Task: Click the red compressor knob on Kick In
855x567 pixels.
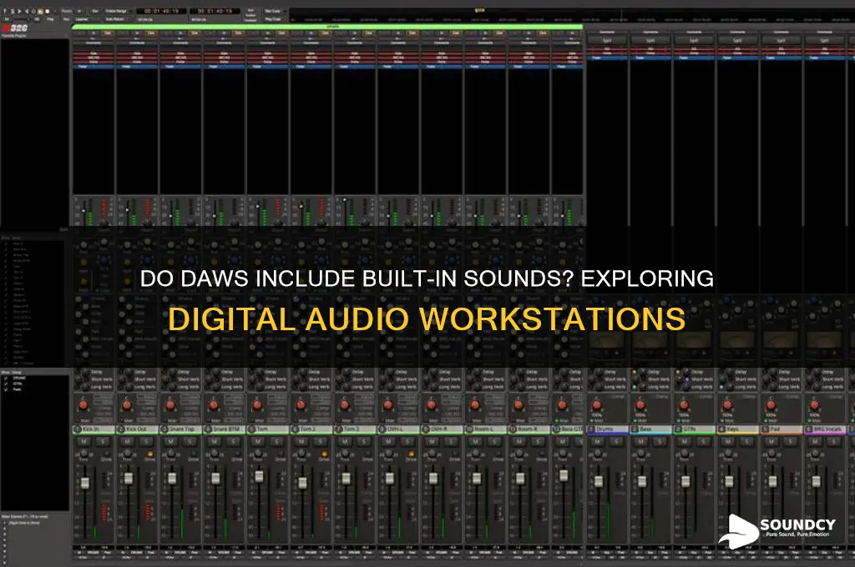Action: click(x=83, y=404)
